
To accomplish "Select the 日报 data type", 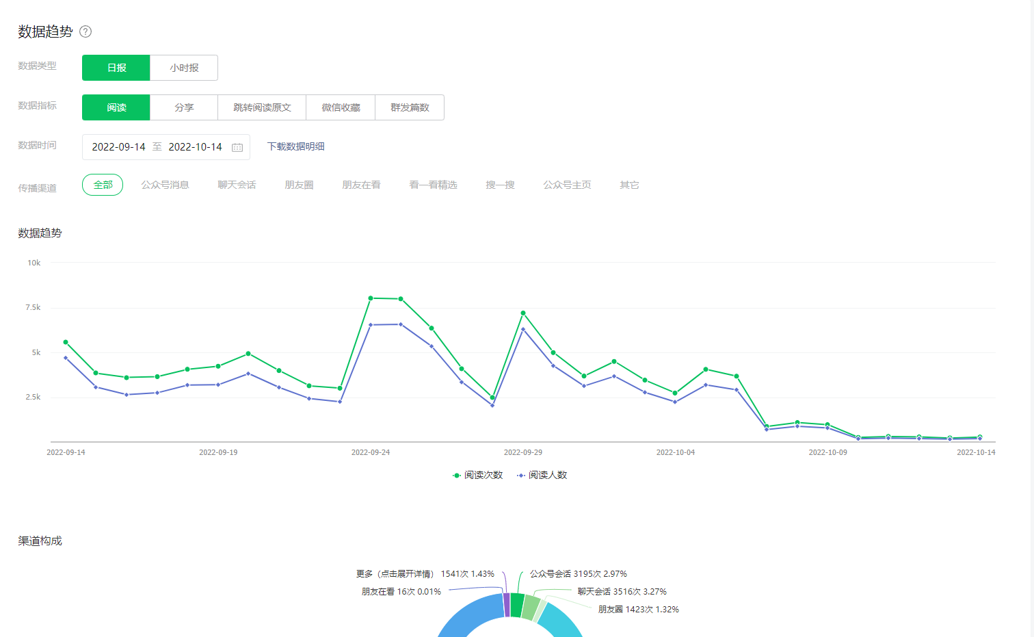I will pyautogui.click(x=116, y=68).
